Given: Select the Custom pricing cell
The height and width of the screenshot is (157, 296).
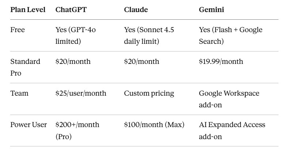Looking at the screenshot, I should [149, 93].
